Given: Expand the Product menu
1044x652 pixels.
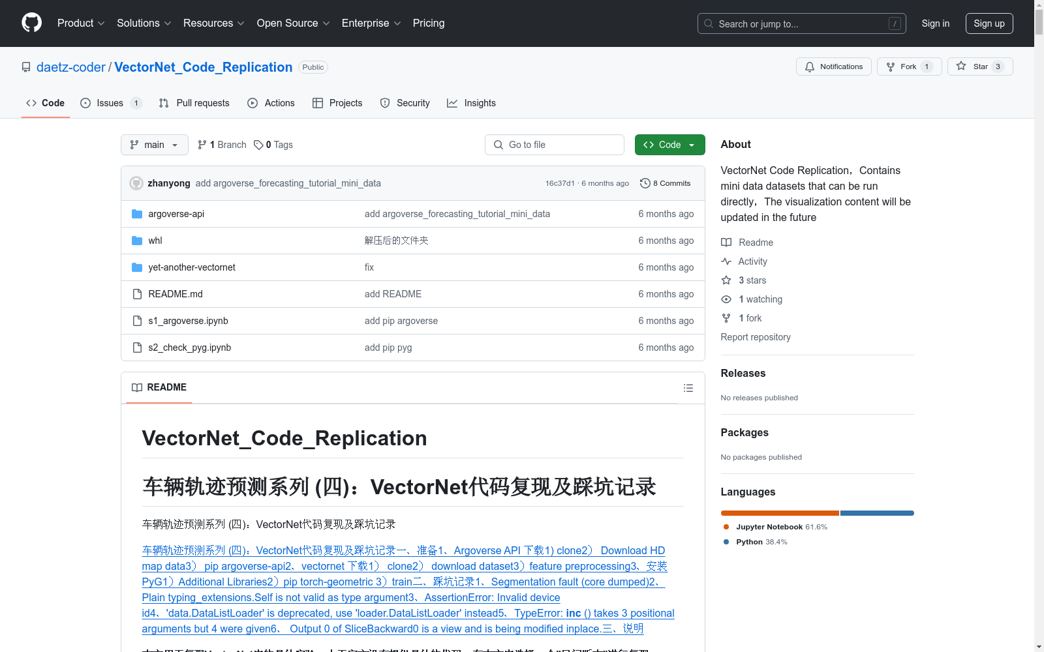Looking at the screenshot, I should click(x=81, y=23).
